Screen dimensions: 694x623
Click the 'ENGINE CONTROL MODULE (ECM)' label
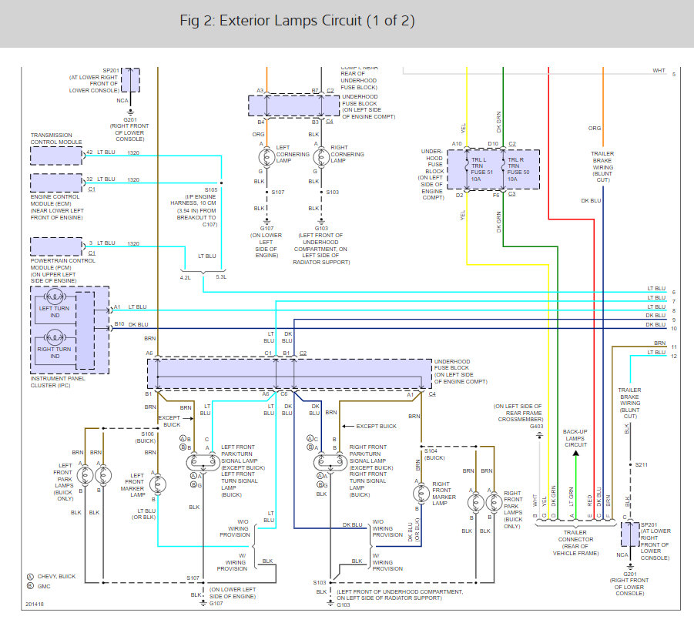point(55,200)
